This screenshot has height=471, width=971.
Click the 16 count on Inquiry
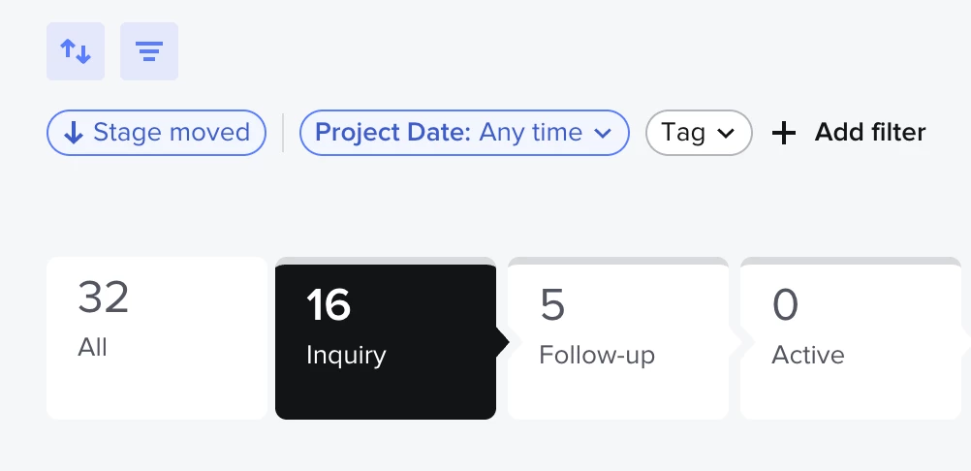[x=329, y=305]
